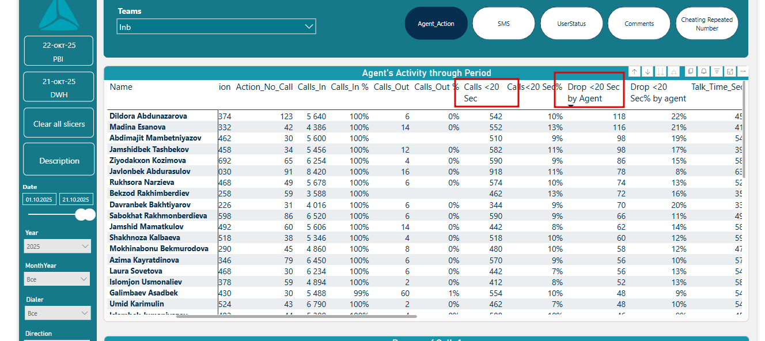This screenshot has width=765, height=341.
Task: Select Galimbaev Asadbek row name
Action: 143,293
